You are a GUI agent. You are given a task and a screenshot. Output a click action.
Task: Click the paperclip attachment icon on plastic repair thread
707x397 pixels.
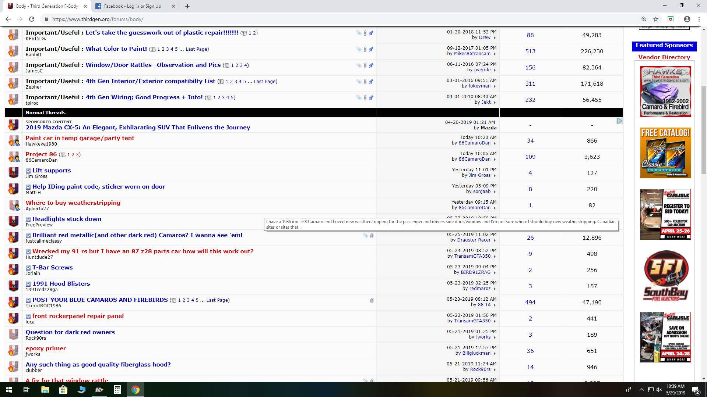click(x=365, y=33)
